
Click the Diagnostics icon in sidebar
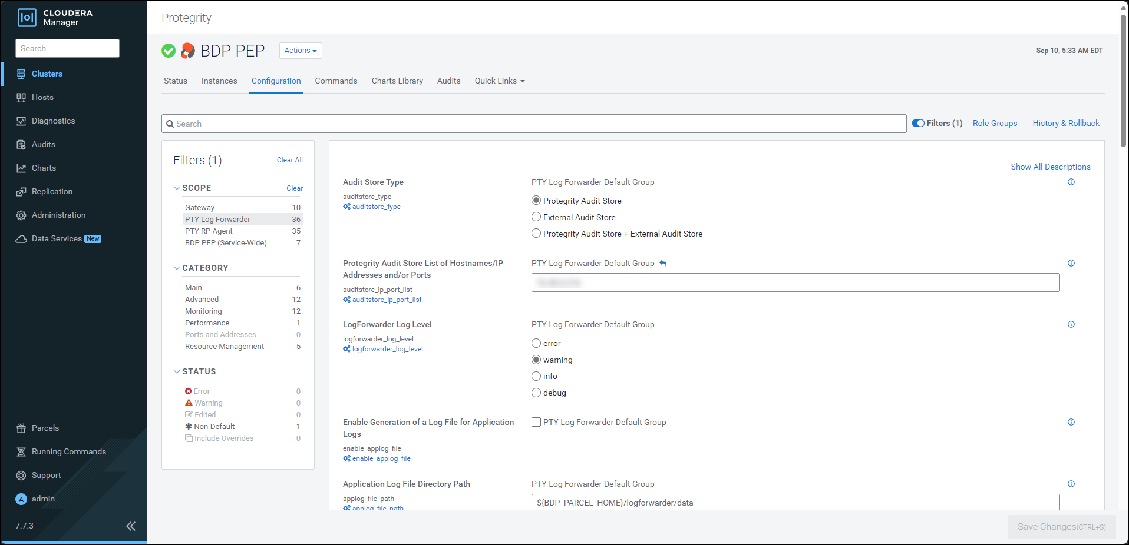[21, 121]
